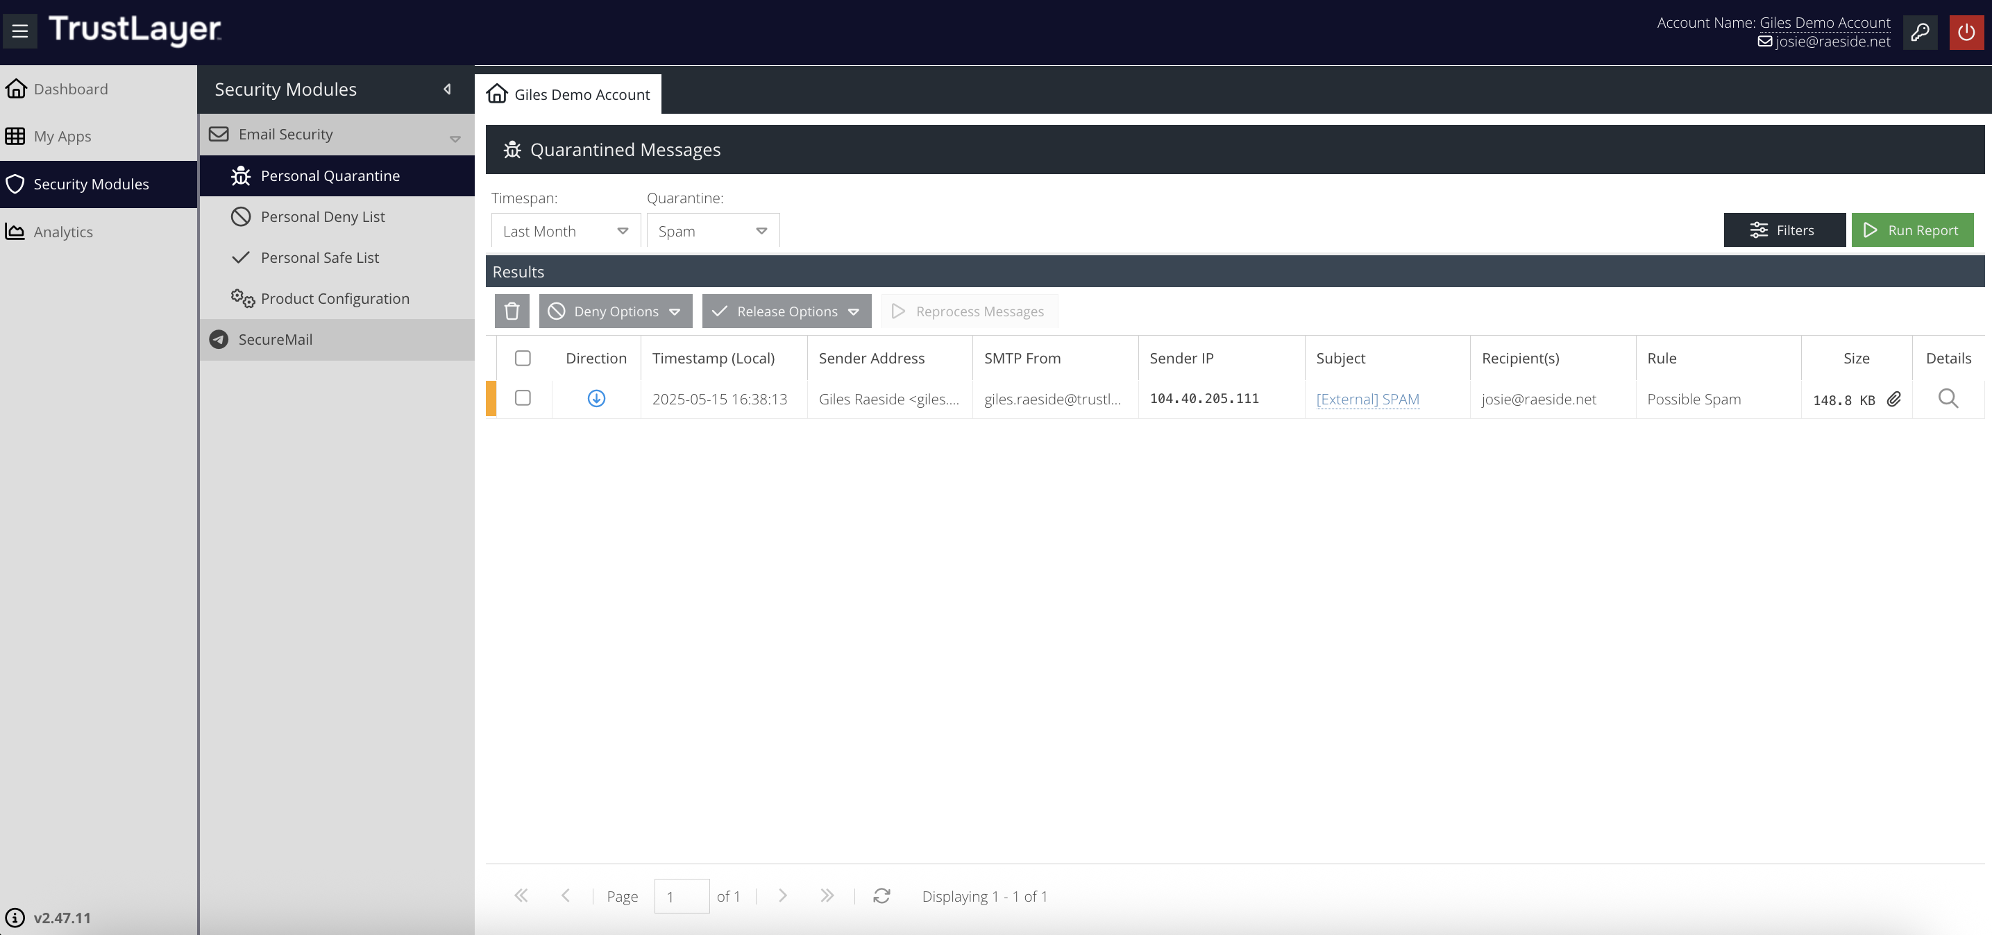The height and width of the screenshot is (935, 1992).
Task: Click the inbound direction arrow icon
Action: point(596,399)
